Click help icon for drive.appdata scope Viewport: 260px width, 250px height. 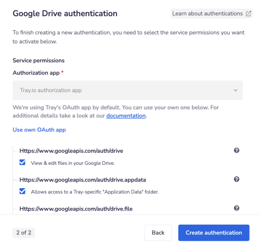point(237,179)
